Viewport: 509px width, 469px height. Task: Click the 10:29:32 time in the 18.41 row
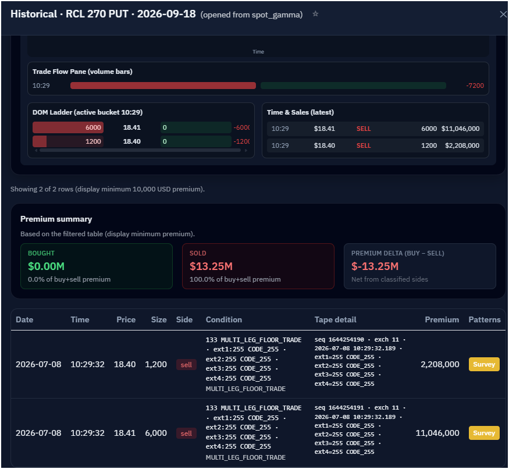point(87,433)
